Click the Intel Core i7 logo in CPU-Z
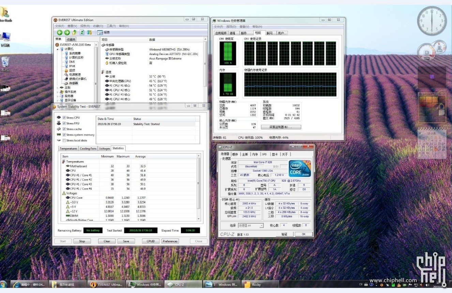The image size is (452, 293). pyautogui.click(x=300, y=168)
